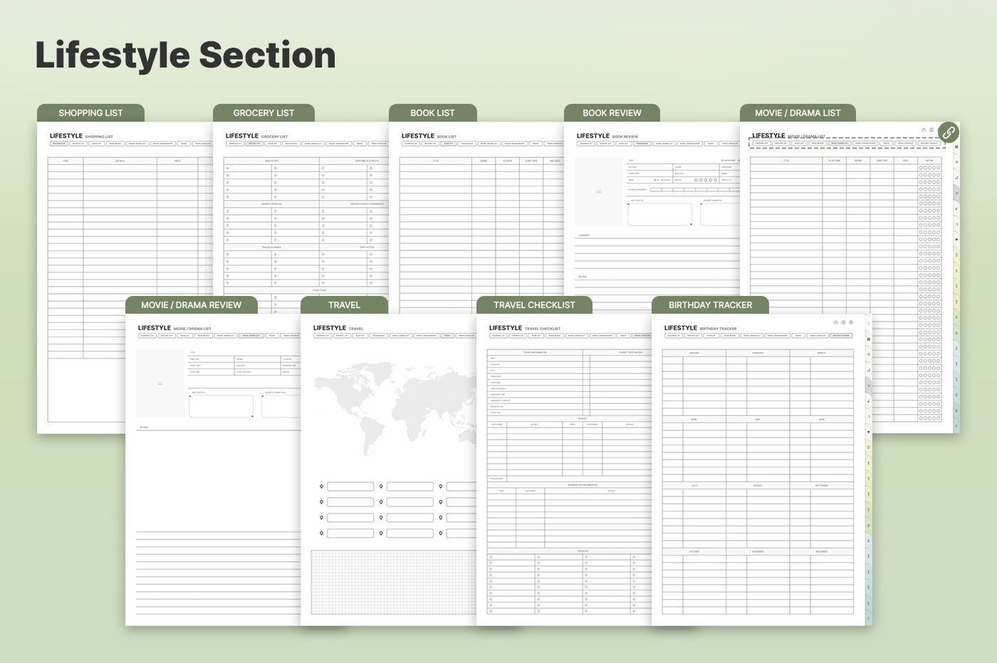The width and height of the screenshot is (997, 663).
Task: Click the cover image placeholder on Book Review page
Action: [598, 191]
